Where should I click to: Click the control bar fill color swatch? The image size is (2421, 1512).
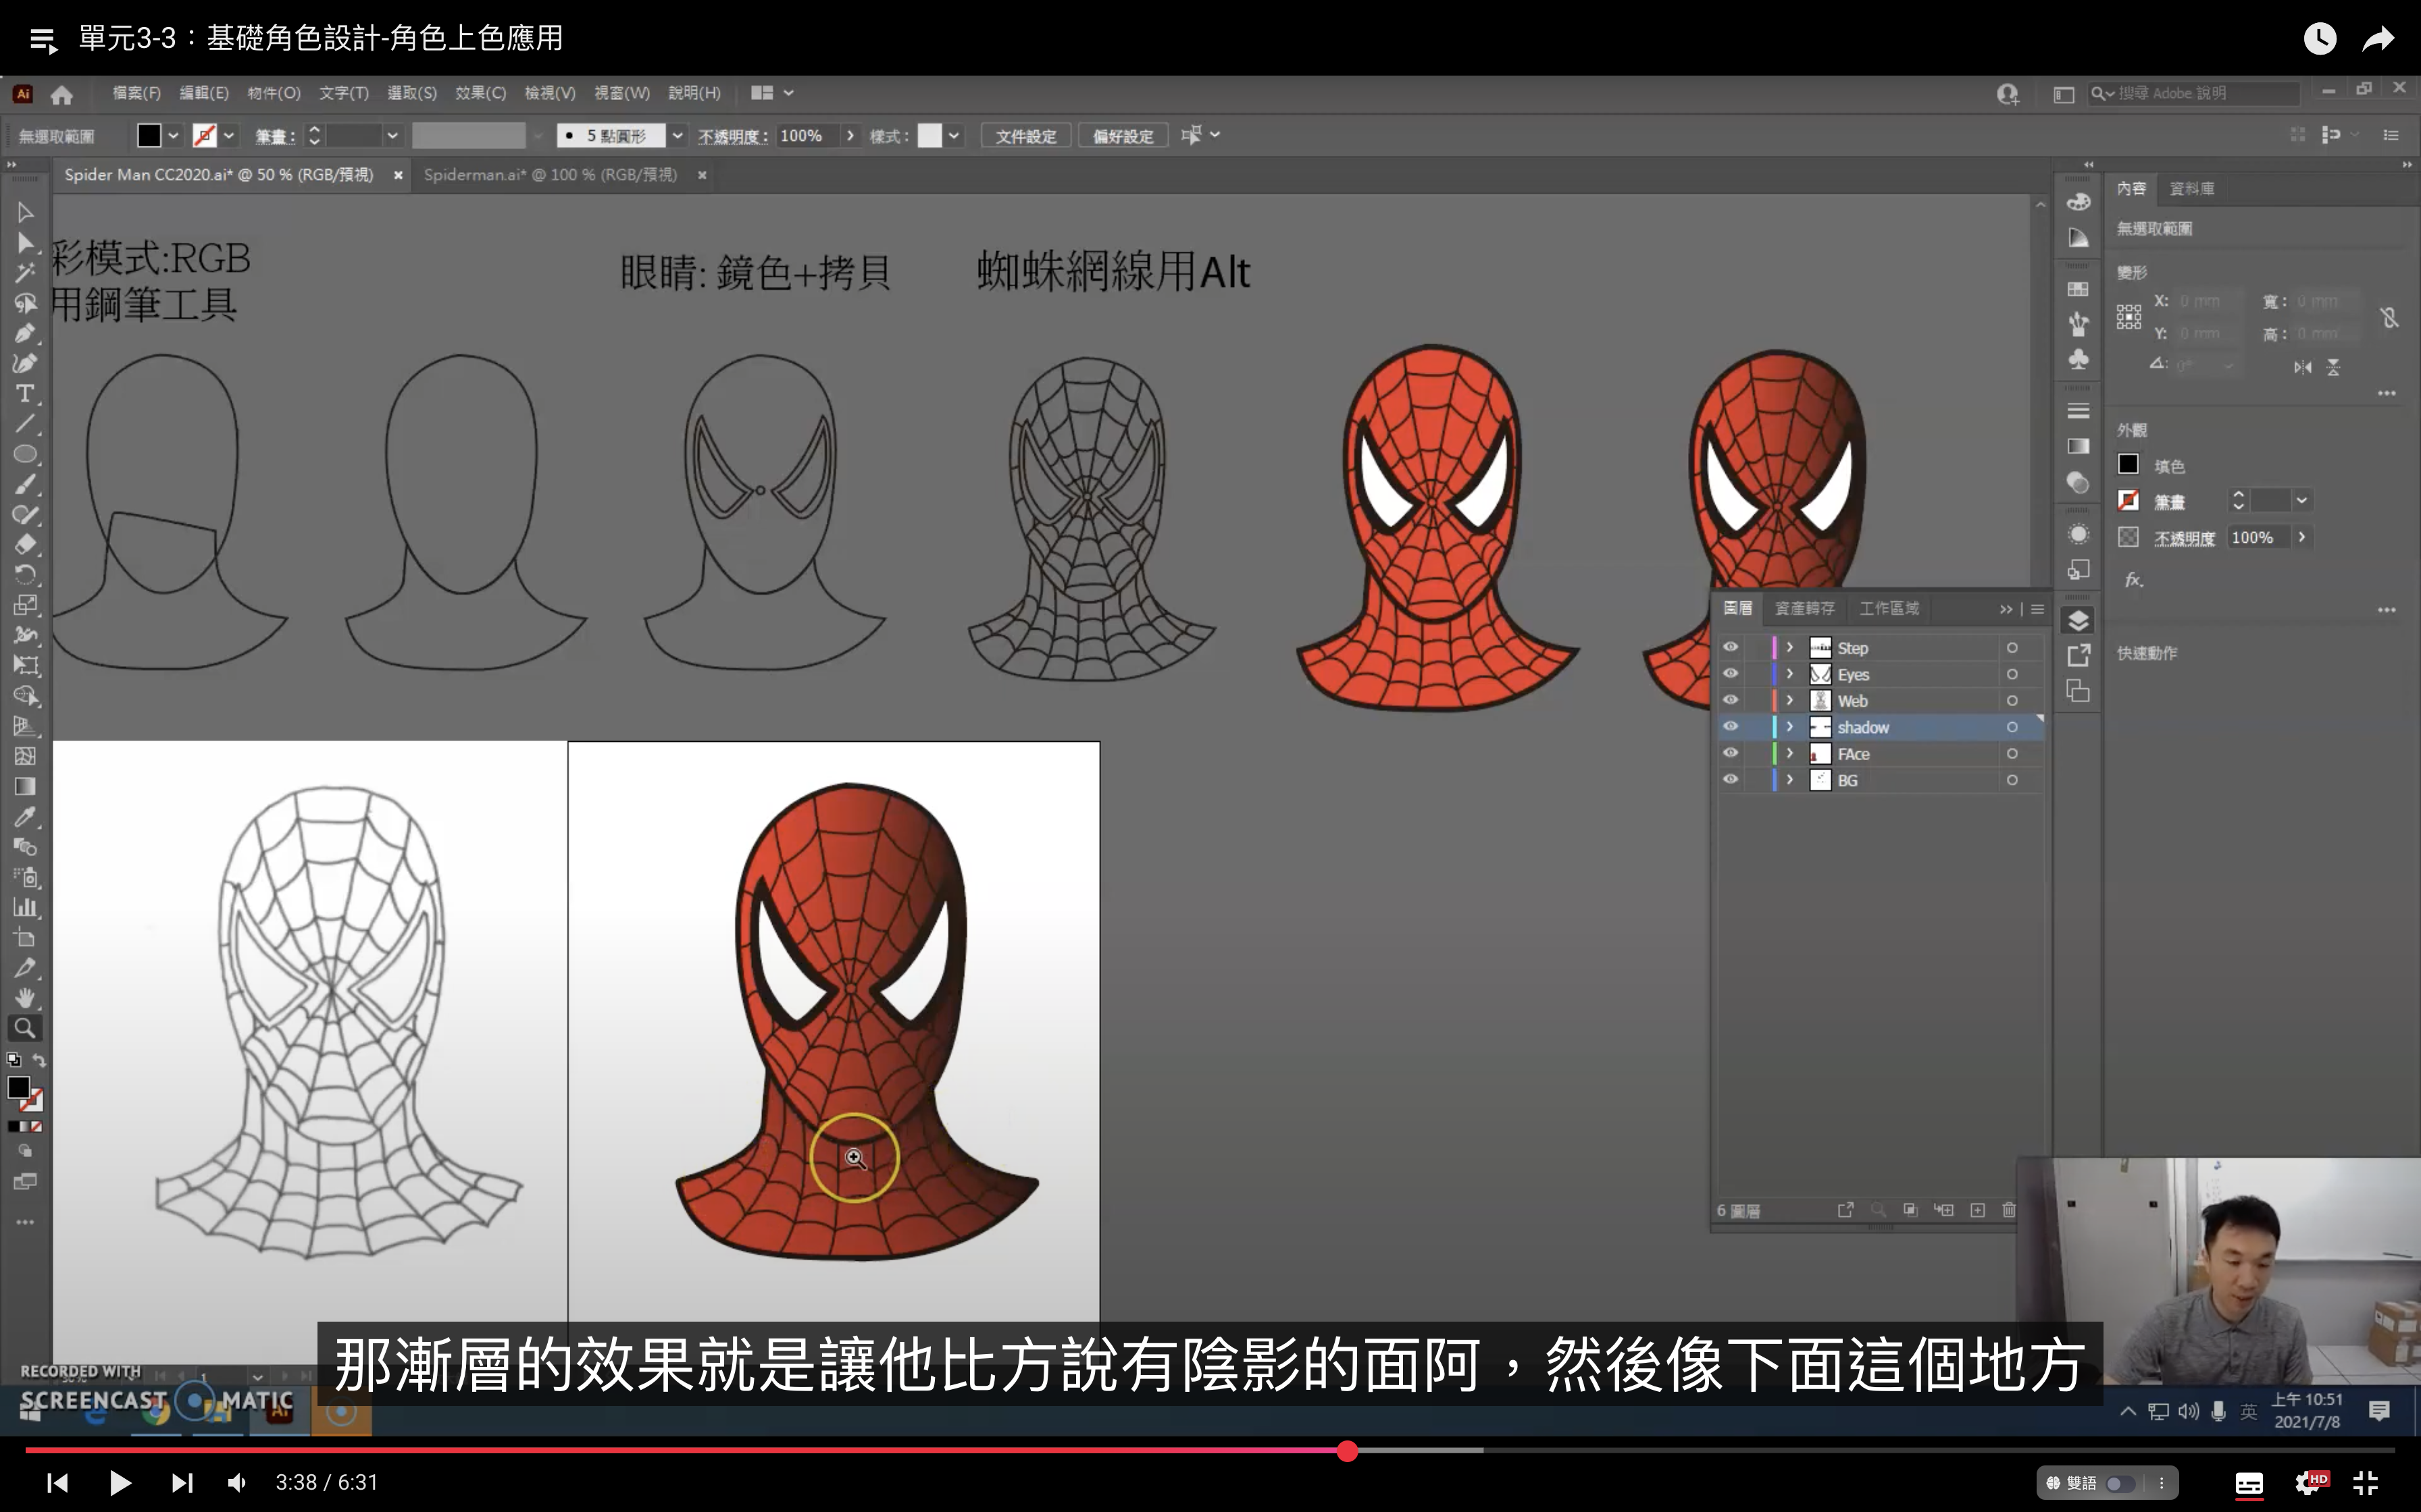pyautogui.click(x=148, y=135)
